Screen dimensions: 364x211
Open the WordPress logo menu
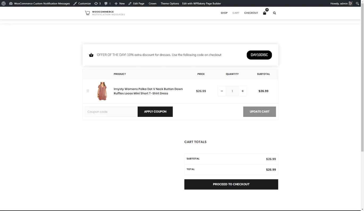pyautogui.click(x=3, y=3)
